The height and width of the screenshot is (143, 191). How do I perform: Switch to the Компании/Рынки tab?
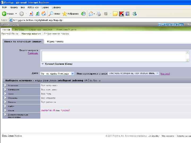[66, 30]
